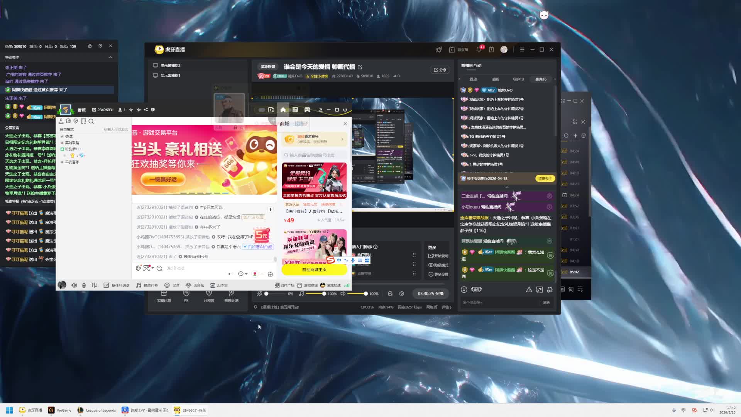The image size is (741, 417).
Task: Switch to the 守护13 tab
Action: 518,79
